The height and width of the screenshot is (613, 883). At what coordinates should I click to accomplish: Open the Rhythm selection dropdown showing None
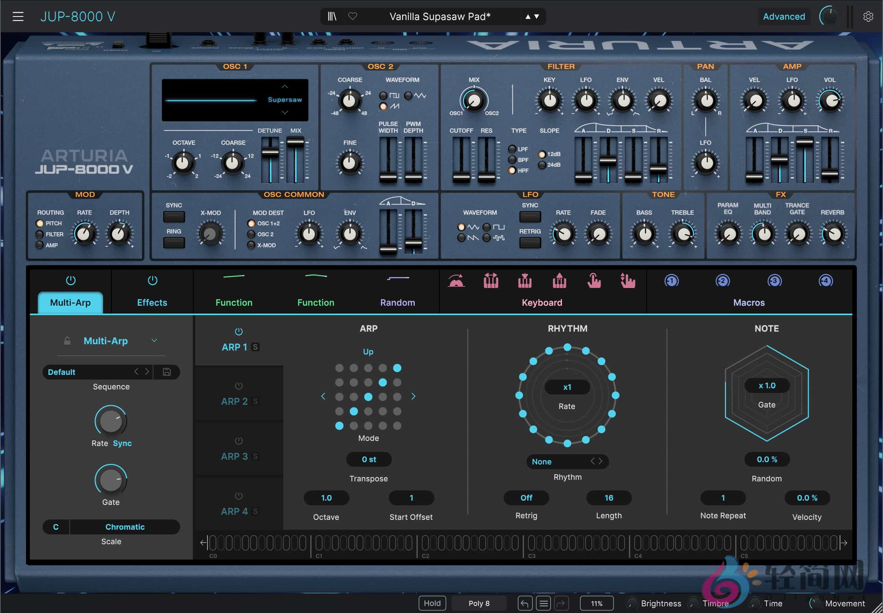(x=567, y=461)
